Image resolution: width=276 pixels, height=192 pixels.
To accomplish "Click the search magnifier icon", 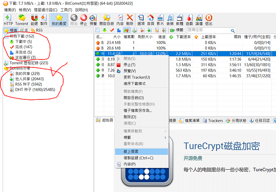I will [x=233, y=31].
